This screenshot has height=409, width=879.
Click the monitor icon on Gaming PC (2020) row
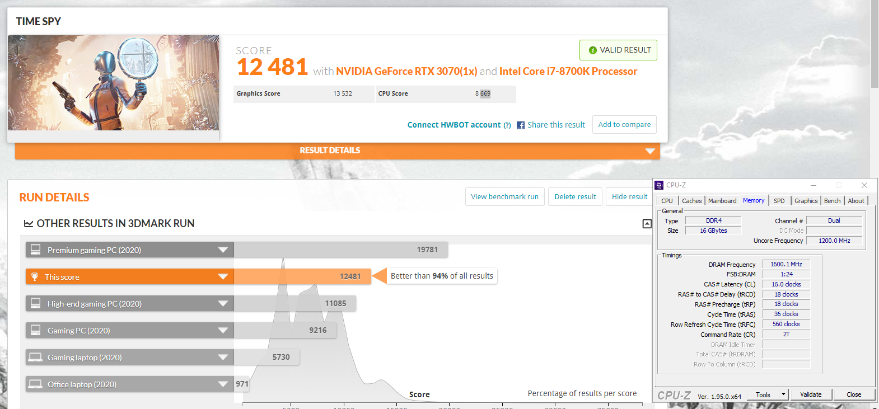coord(36,330)
